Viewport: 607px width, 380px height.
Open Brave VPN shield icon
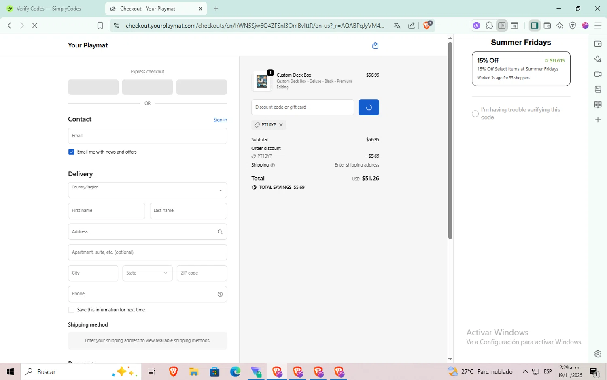[x=572, y=26]
